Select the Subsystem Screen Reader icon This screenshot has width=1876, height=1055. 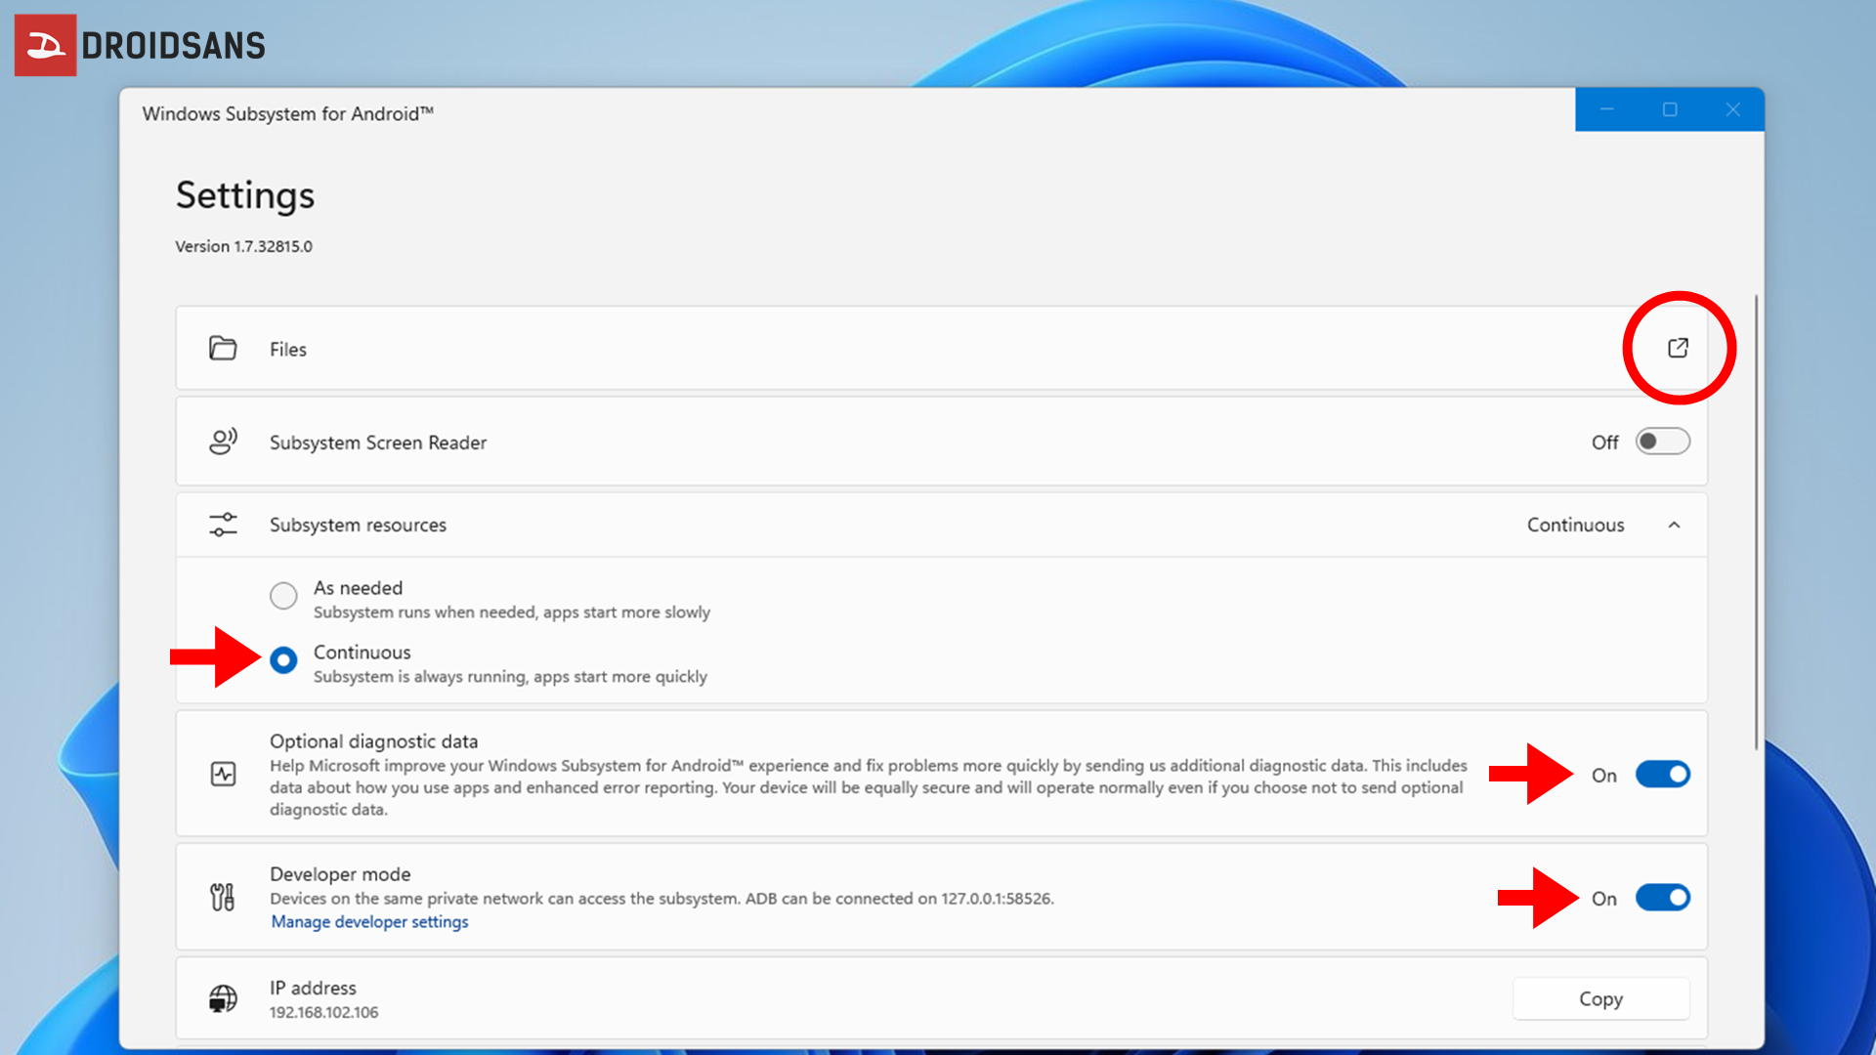[223, 442]
